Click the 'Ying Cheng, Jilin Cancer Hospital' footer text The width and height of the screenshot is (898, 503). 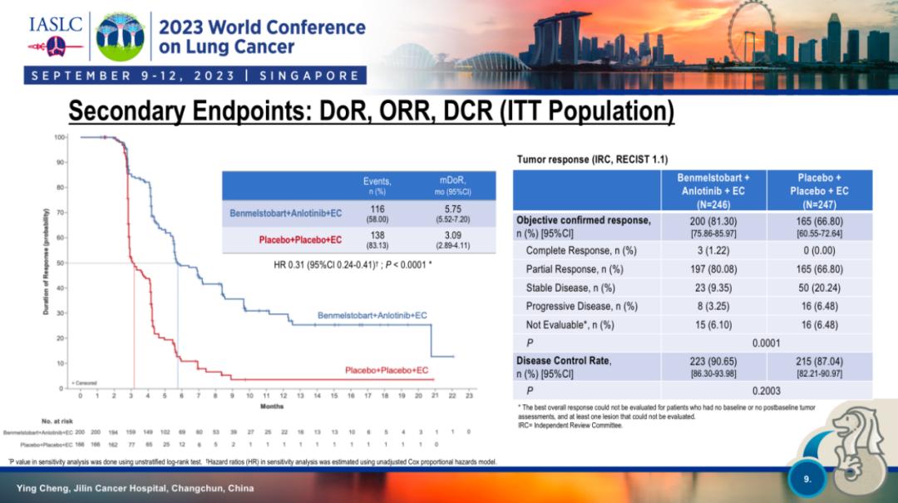point(135,488)
